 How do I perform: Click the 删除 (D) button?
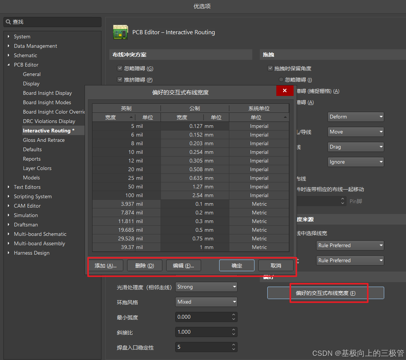(144, 266)
